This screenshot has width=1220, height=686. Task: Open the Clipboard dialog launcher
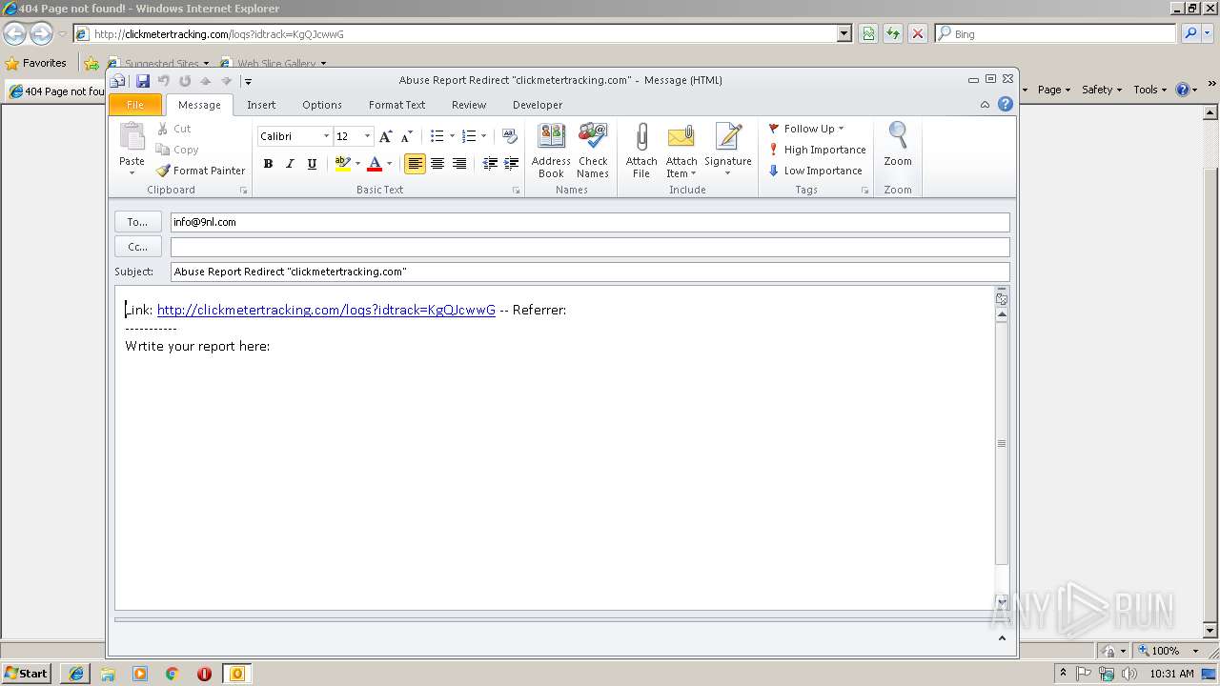(244, 191)
